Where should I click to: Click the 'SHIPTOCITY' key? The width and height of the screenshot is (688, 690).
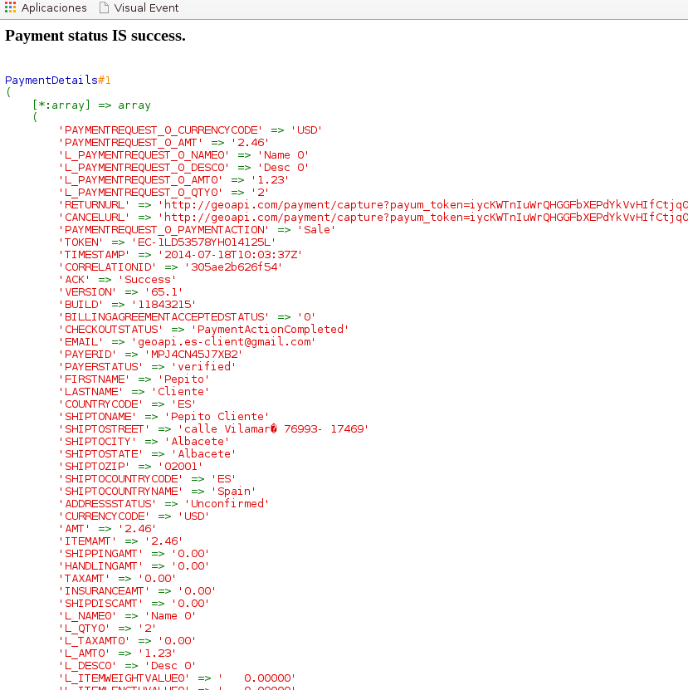point(98,442)
